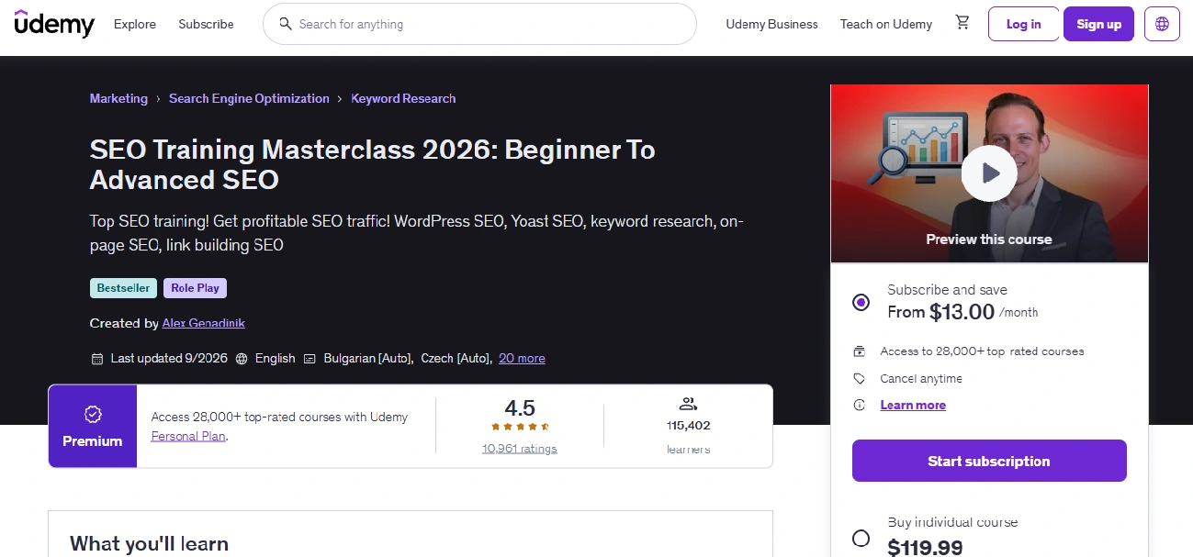
Task: Expand the 20 more caption languages
Action: coord(522,359)
